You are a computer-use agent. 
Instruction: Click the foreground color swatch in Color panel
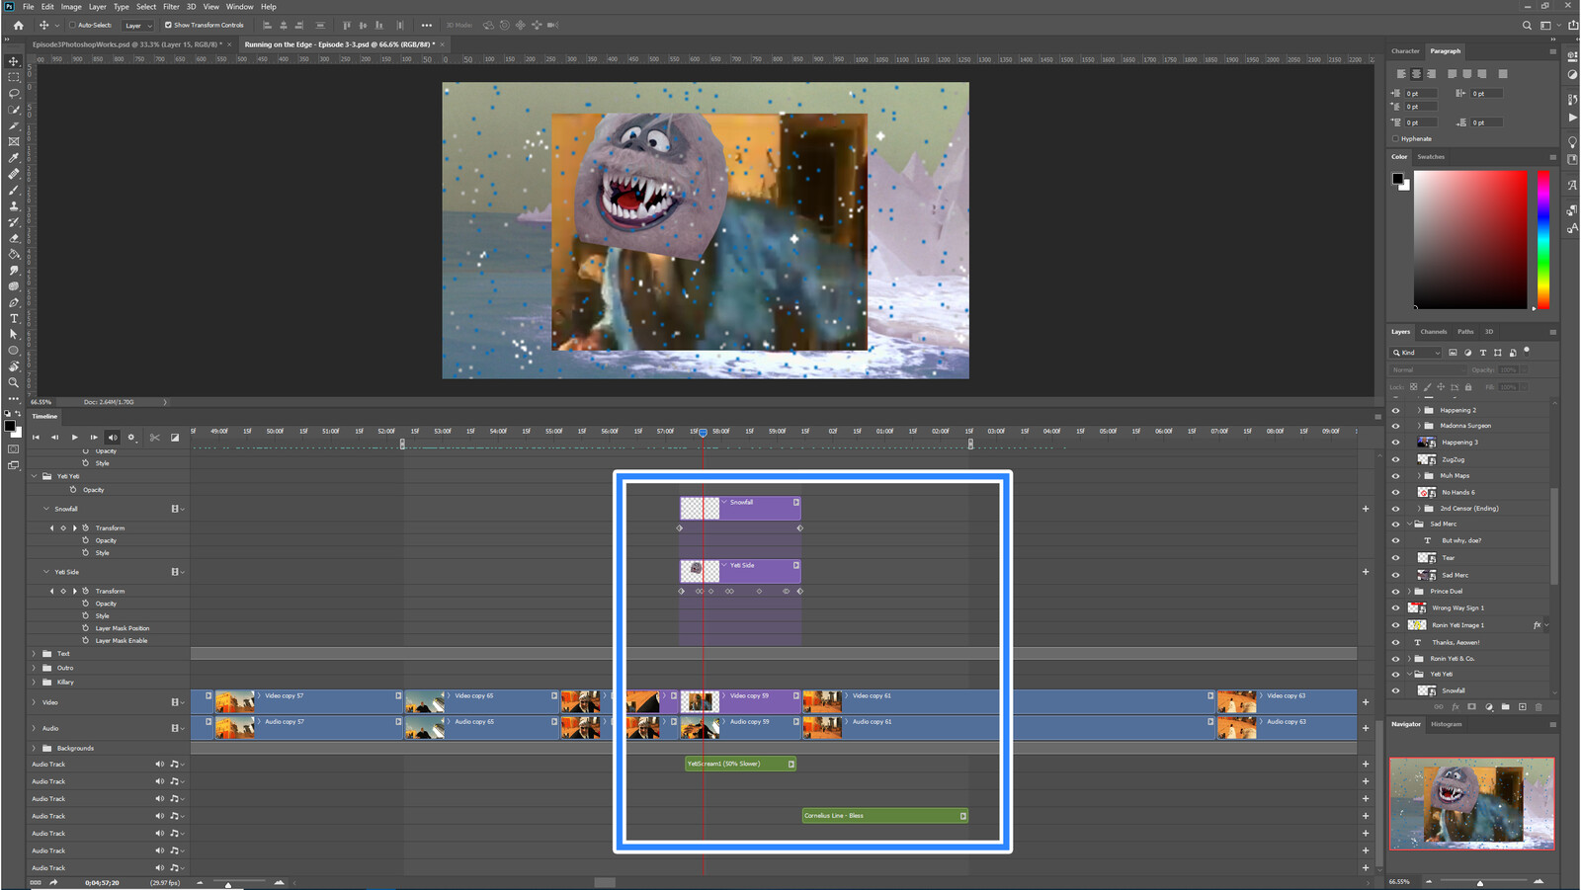pyautogui.click(x=1397, y=179)
